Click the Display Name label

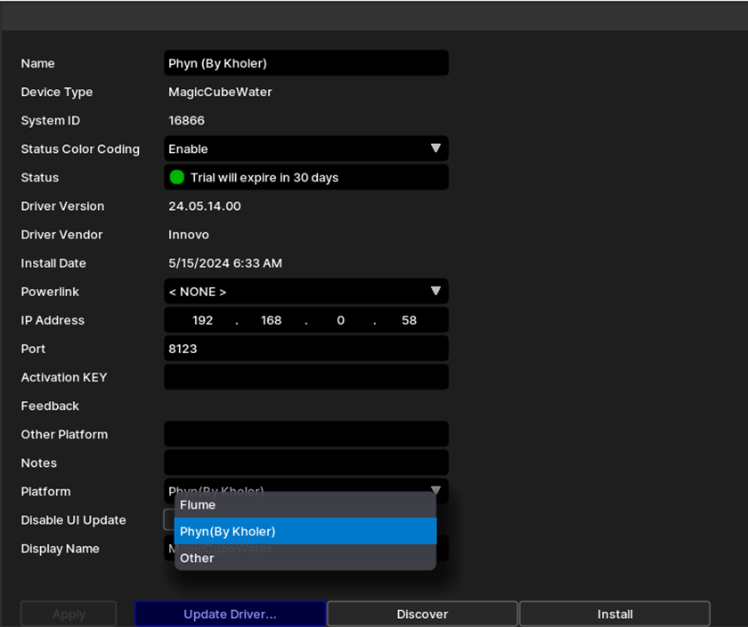61,549
